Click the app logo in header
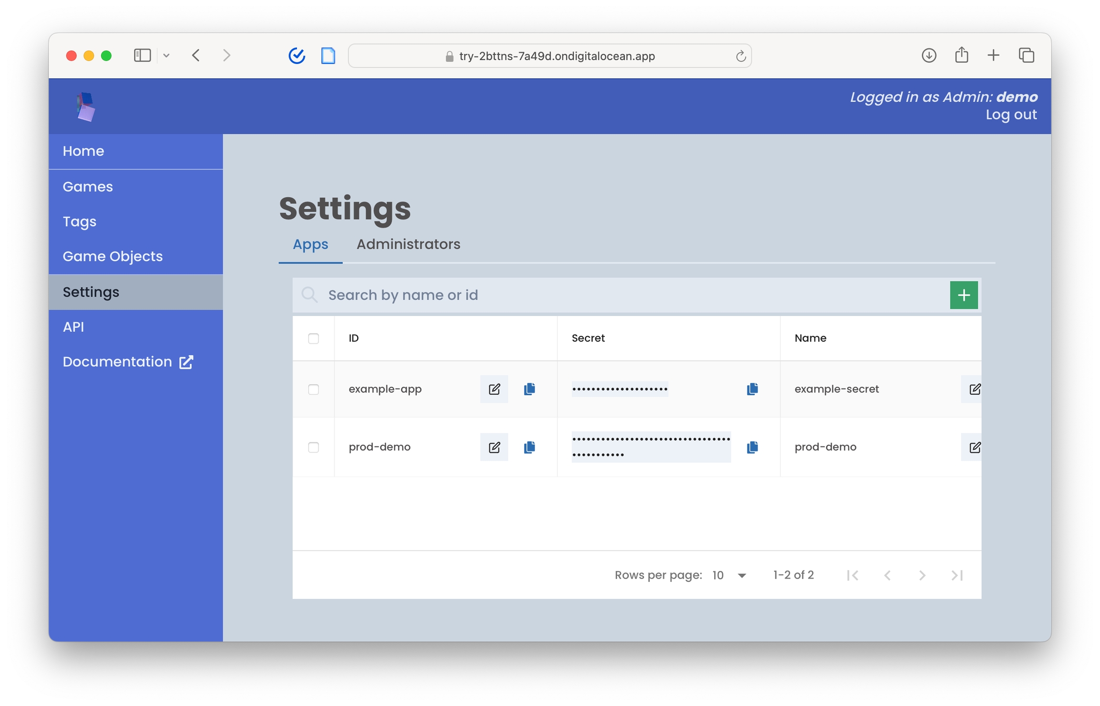 point(86,107)
